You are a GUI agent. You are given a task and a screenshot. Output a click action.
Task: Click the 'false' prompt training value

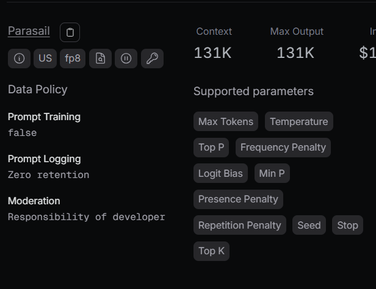tap(23, 133)
